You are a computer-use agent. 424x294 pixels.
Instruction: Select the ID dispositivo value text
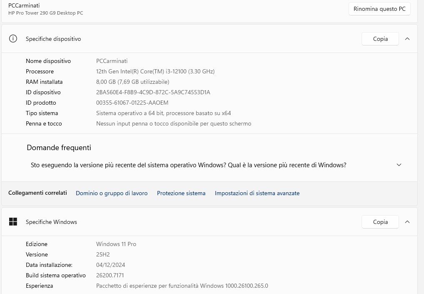153,92
